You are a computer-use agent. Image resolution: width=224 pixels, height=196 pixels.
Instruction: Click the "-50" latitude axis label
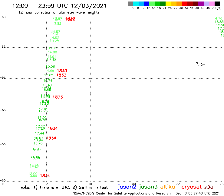[3, 17]
